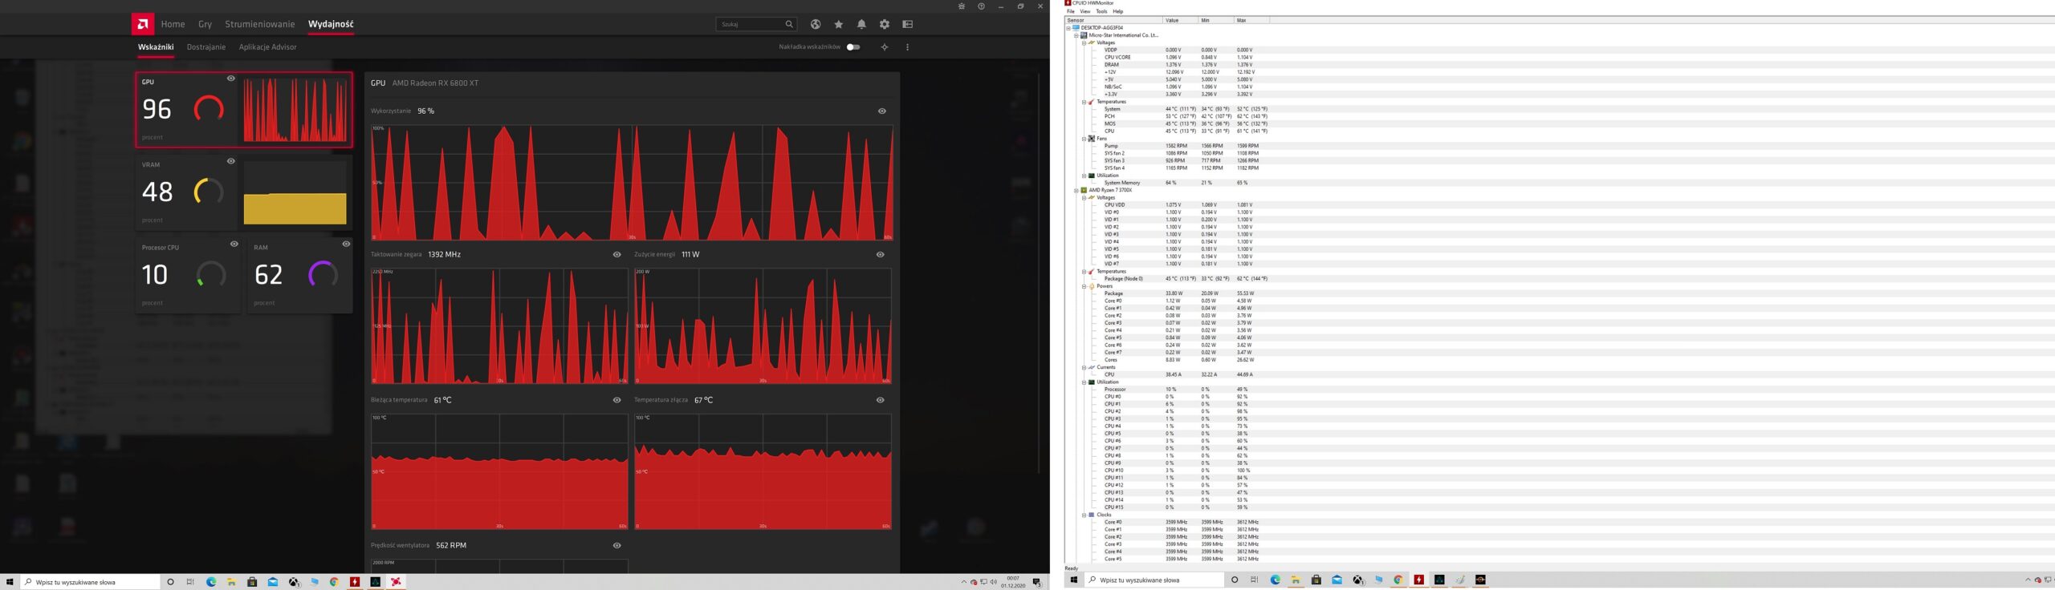The width and height of the screenshot is (2055, 590).
Task: Click the red GPU usage mini graph thumbnail
Action: 295,110
